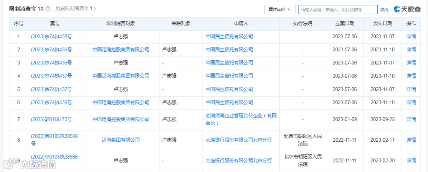Click the 限制消费令 13 heading

click(x=26, y=8)
